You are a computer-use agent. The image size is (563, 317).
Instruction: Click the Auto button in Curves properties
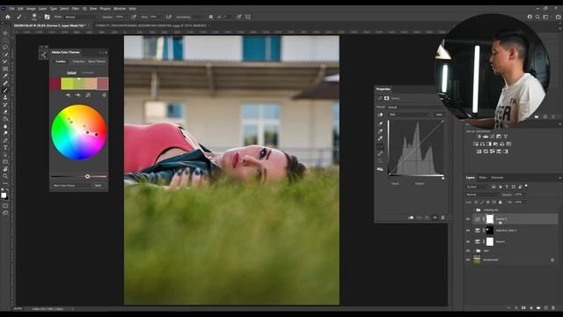pos(439,114)
